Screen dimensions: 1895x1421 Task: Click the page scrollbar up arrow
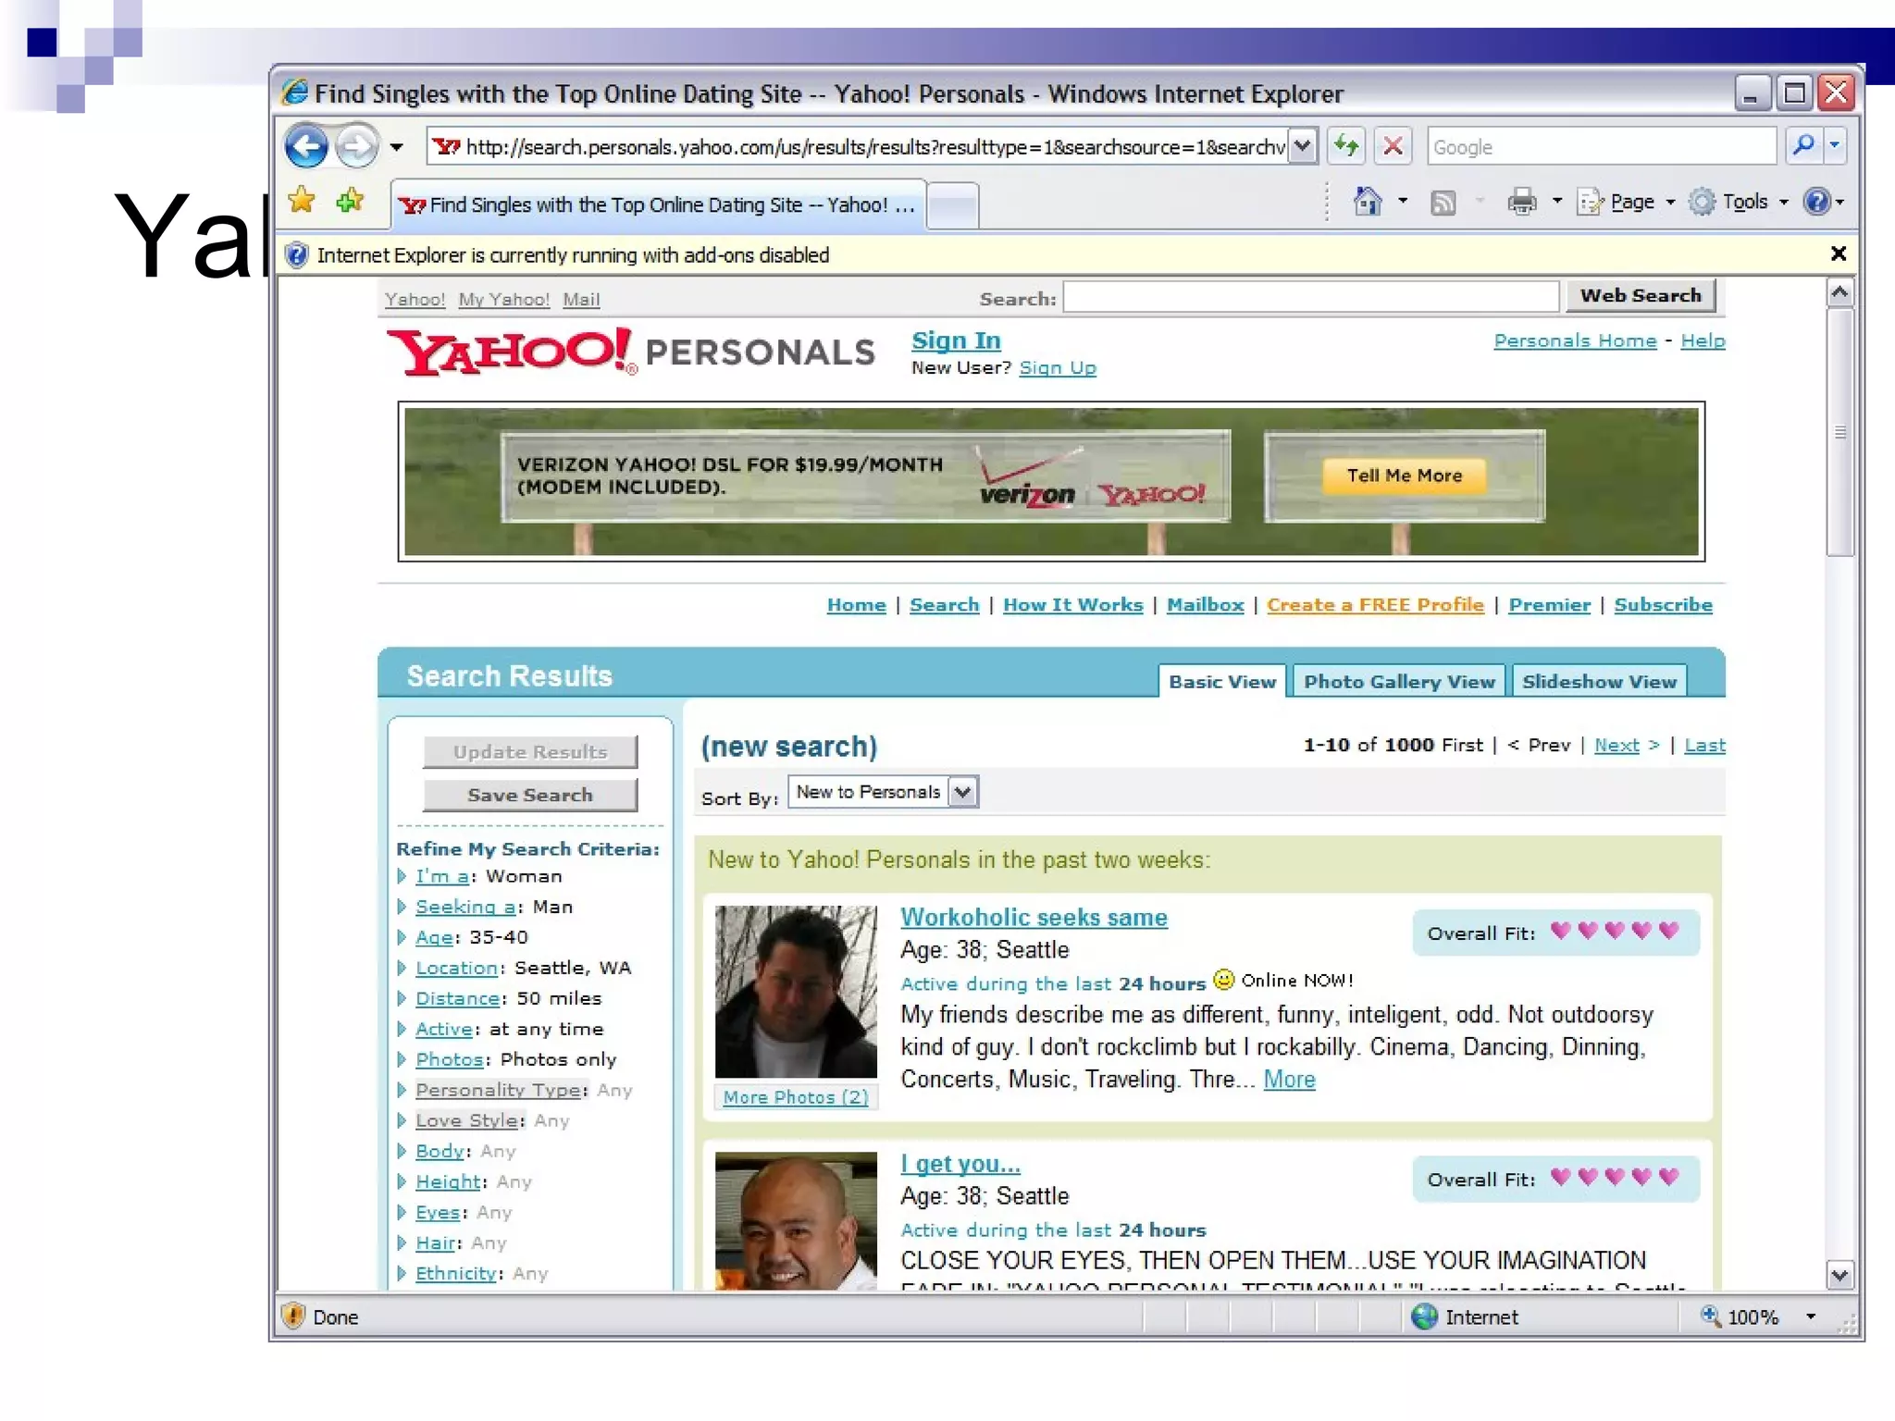[1839, 292]
